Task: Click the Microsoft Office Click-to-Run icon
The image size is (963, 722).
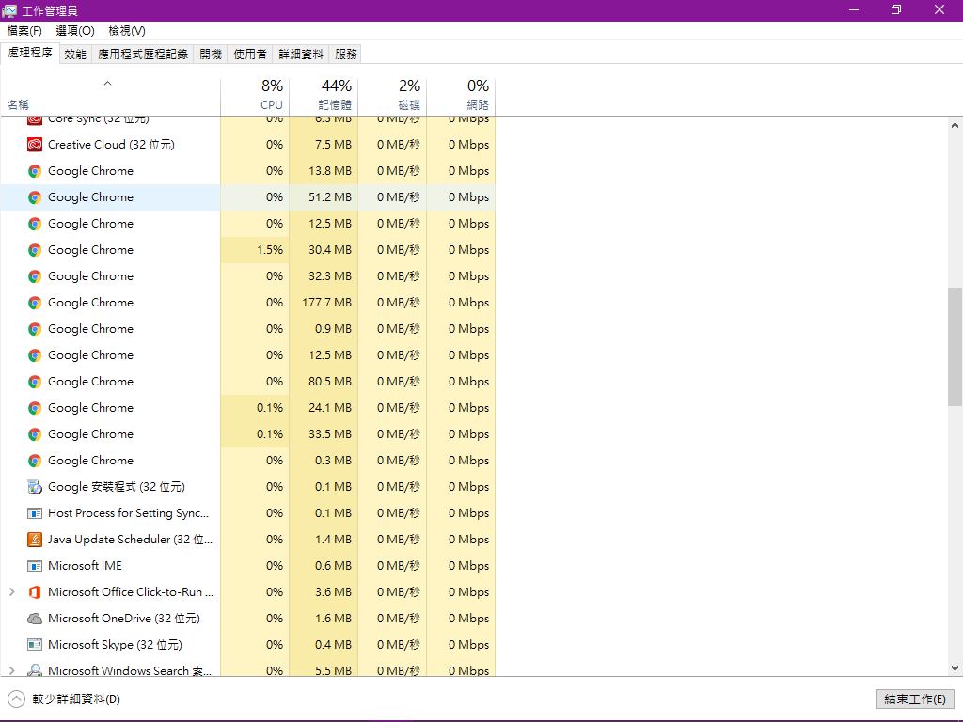Action: coord(35,592)
